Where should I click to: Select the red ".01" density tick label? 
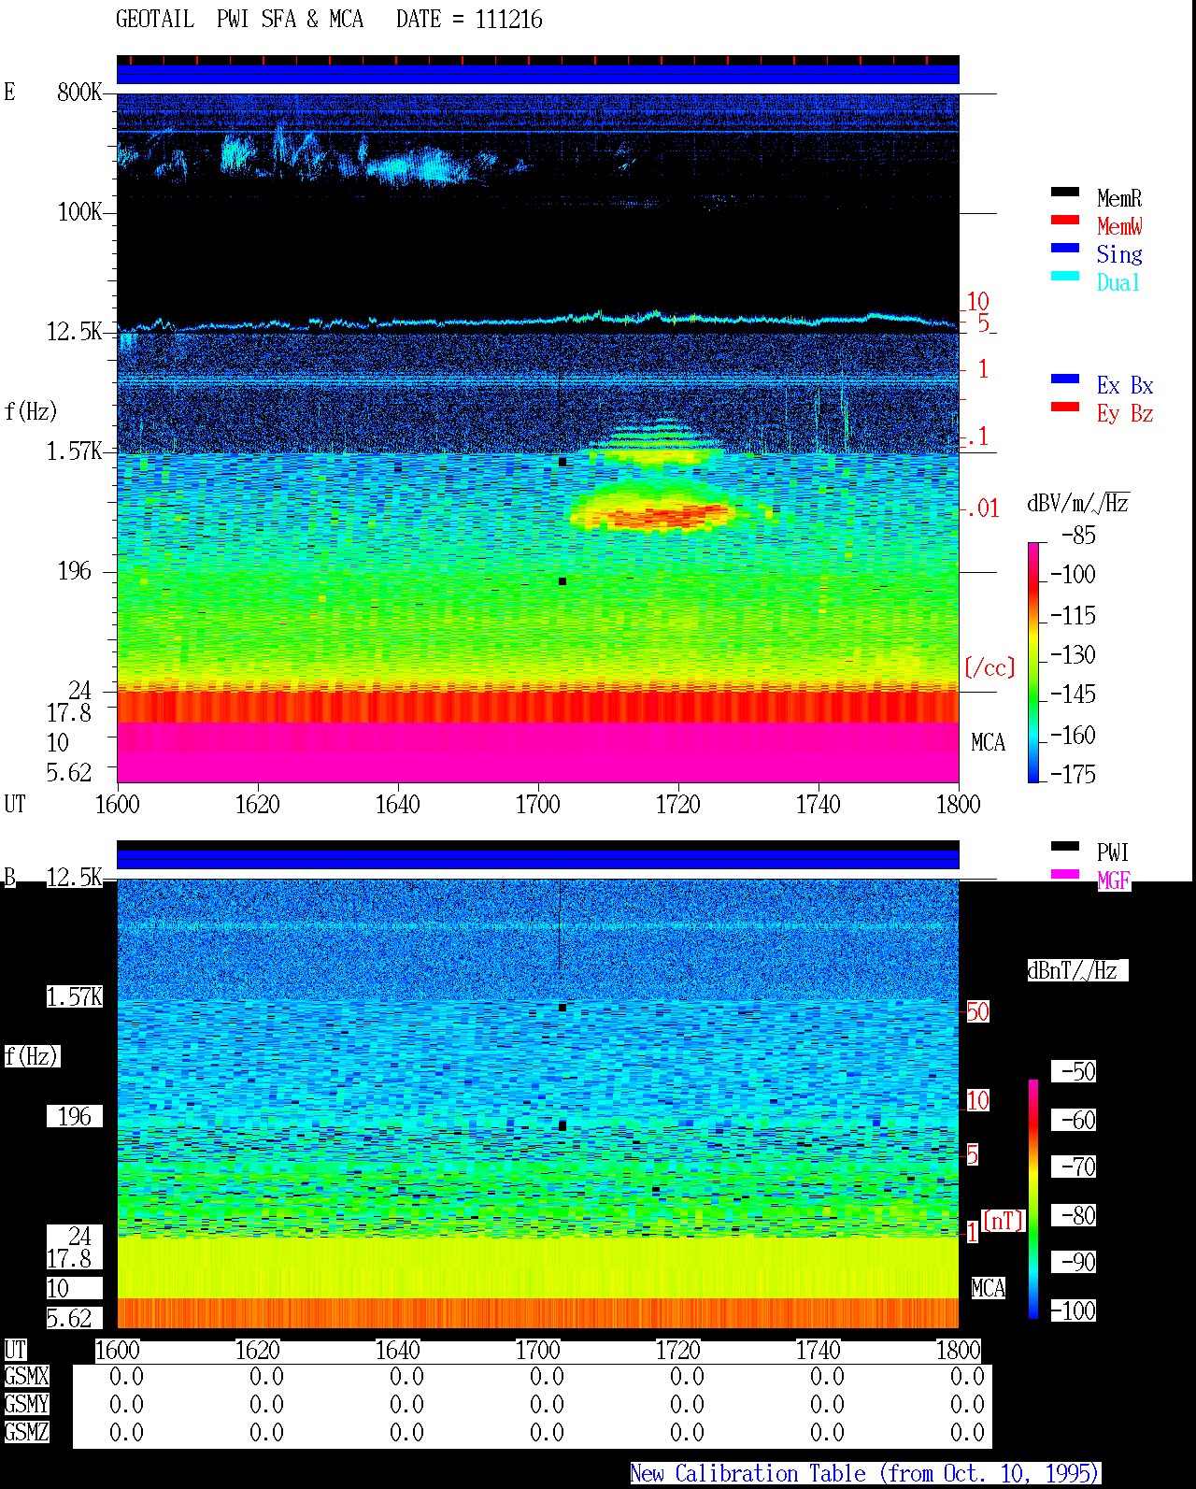pyautogui.click(x=982, y=509)
